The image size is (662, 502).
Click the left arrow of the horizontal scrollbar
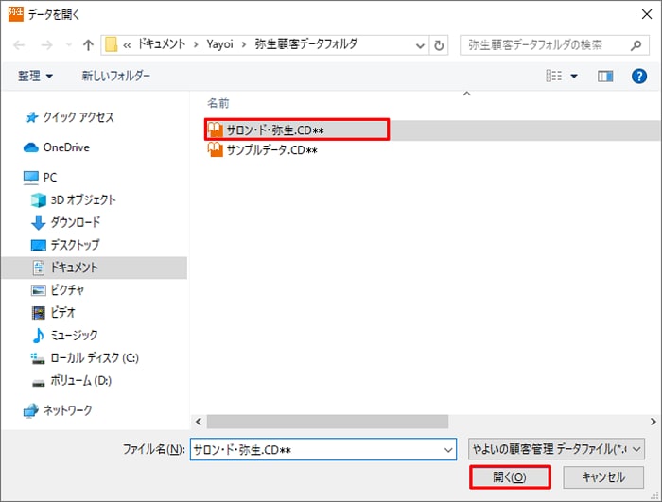pyautogui.click(x=199, y=422)
